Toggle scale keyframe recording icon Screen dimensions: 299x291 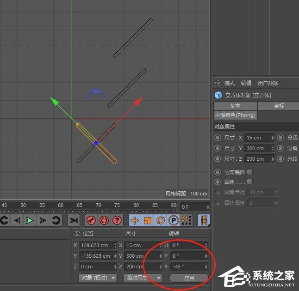point(148,220)
